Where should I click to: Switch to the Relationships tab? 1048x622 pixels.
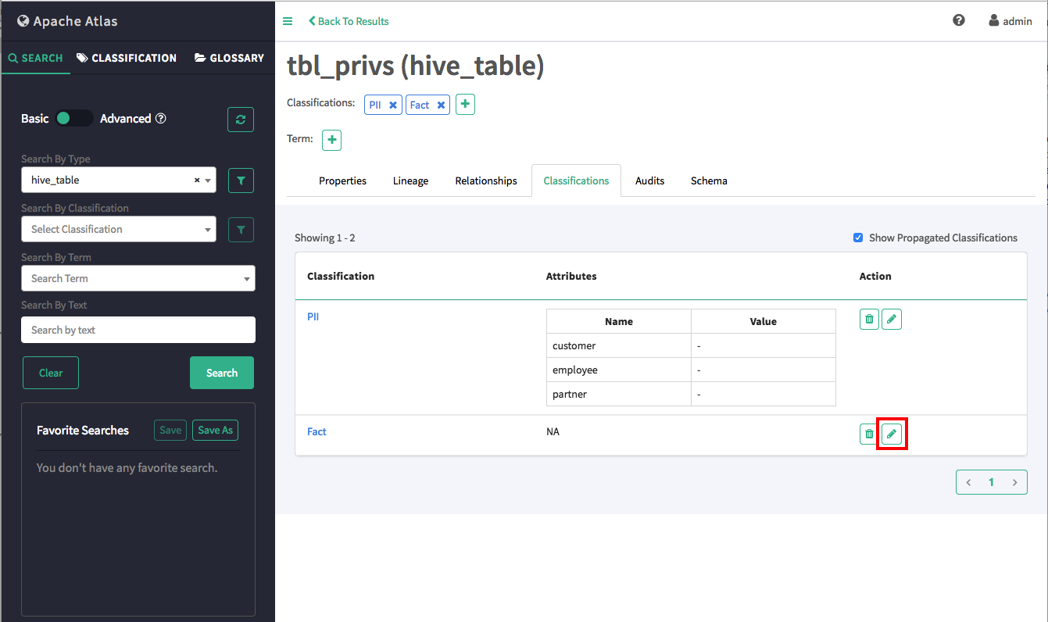point(486,181)
